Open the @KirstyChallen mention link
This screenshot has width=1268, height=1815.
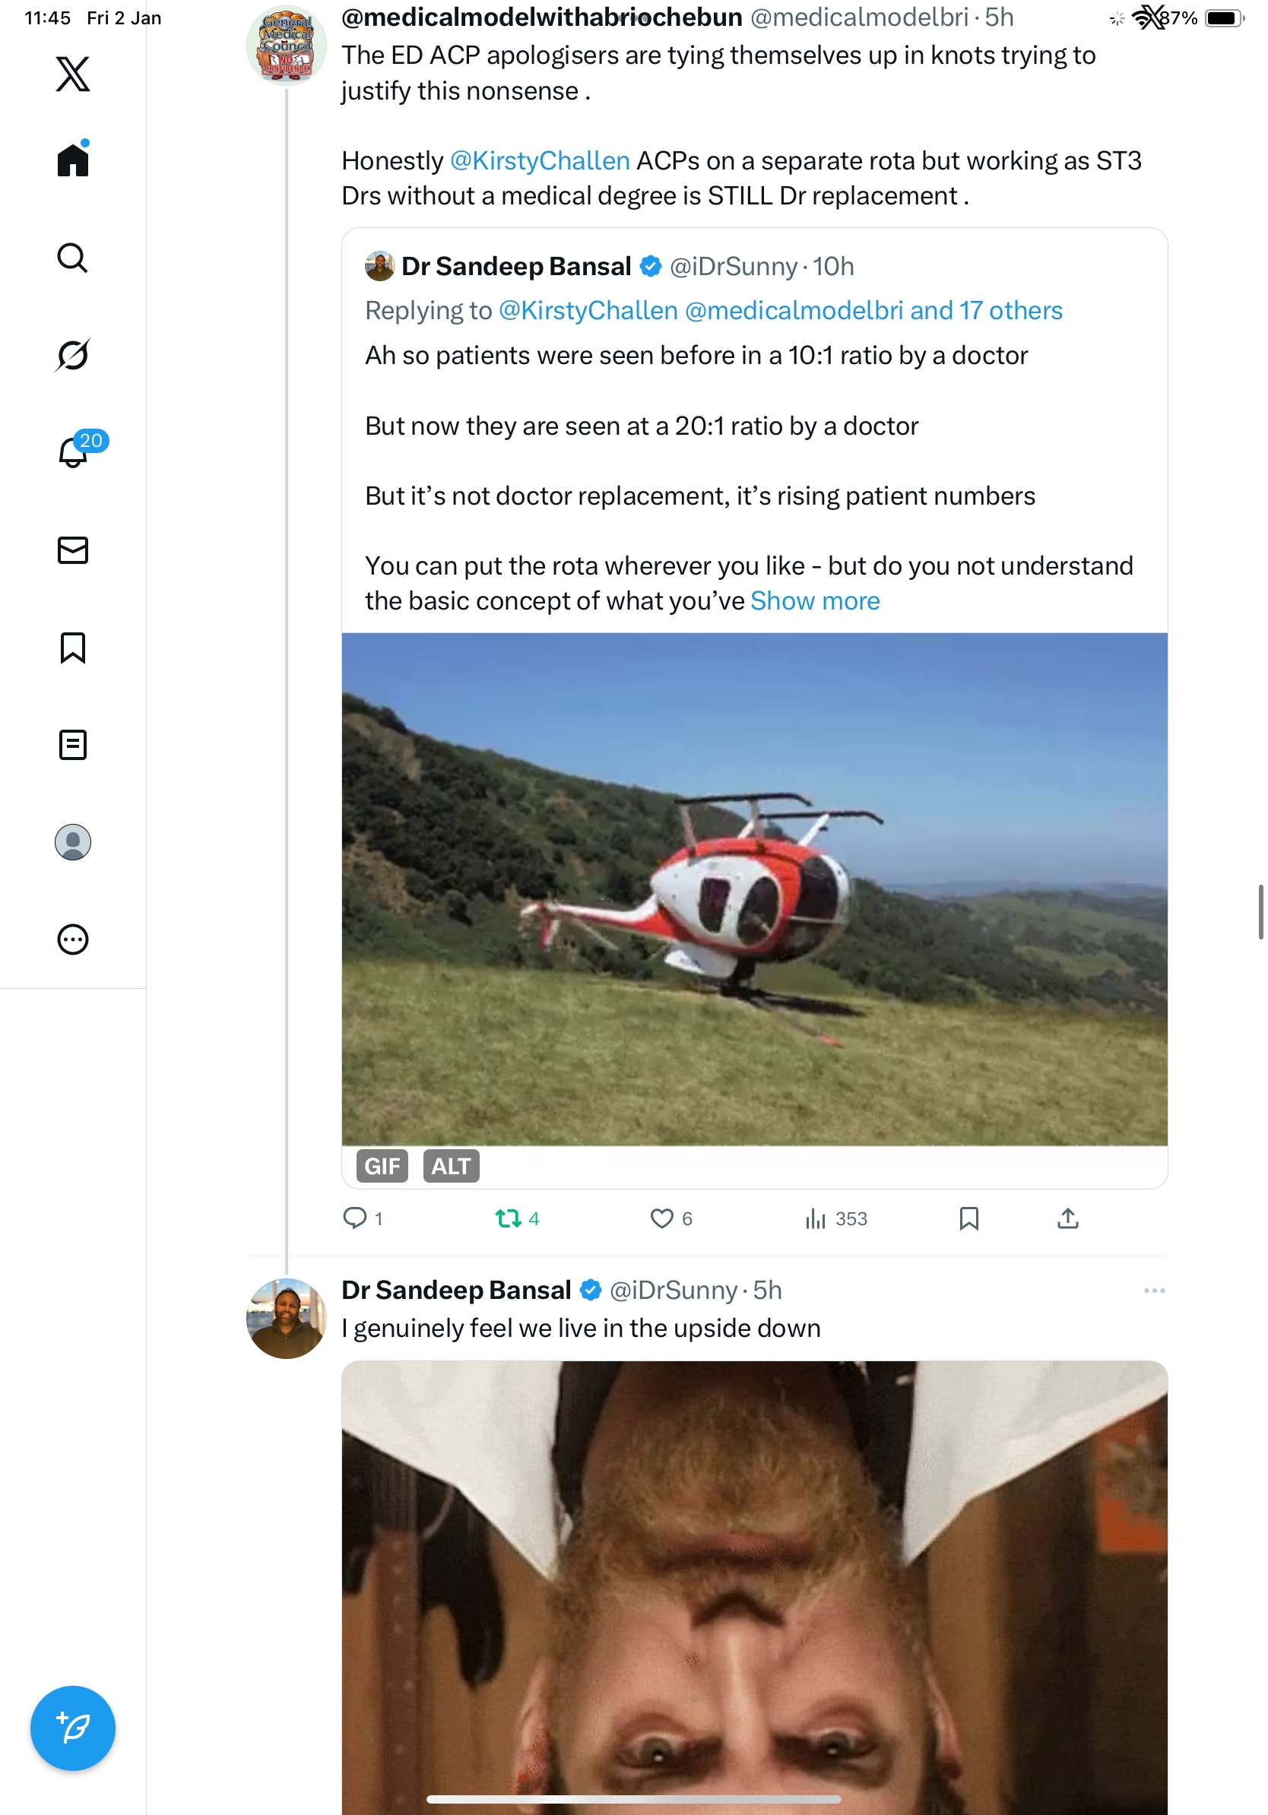click(540, 160)
